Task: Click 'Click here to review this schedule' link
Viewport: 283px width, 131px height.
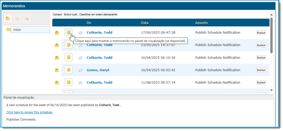Action: 30,112
